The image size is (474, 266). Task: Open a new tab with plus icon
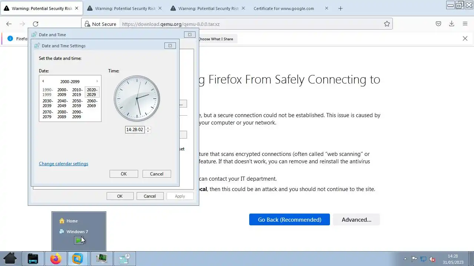click(x=340, y=8)
